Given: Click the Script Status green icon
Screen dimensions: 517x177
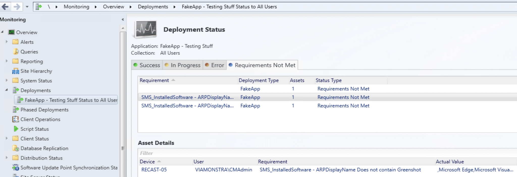Looking at the screenshot, I should pos(16,129).
